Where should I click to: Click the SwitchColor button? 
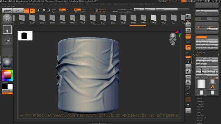coord(7,91)
